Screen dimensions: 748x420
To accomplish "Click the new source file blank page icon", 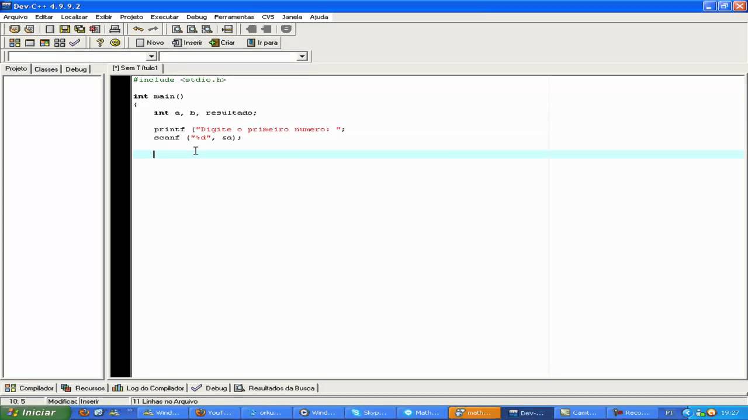I will click(x=50, y=29).
